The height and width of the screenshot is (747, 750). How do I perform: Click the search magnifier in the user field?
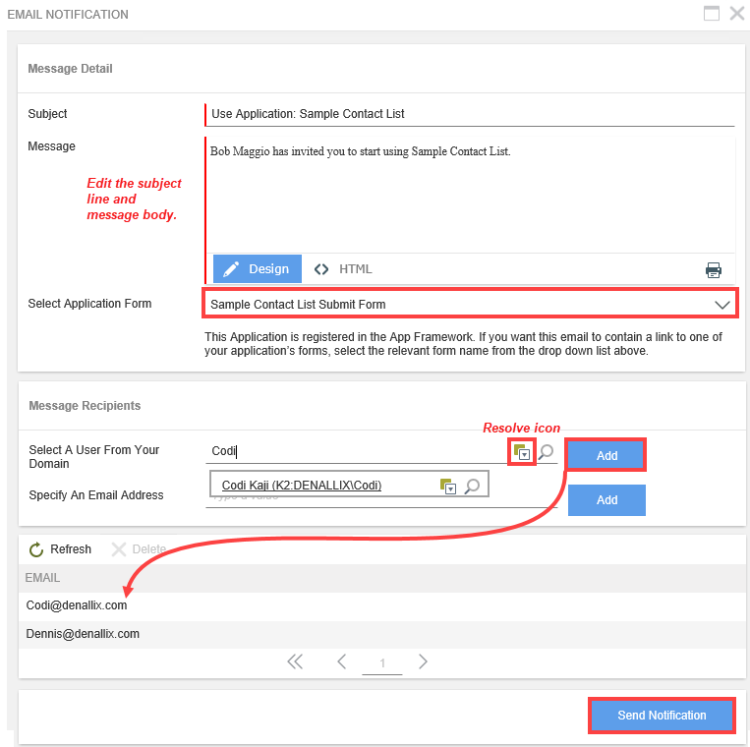coord(546,451)
